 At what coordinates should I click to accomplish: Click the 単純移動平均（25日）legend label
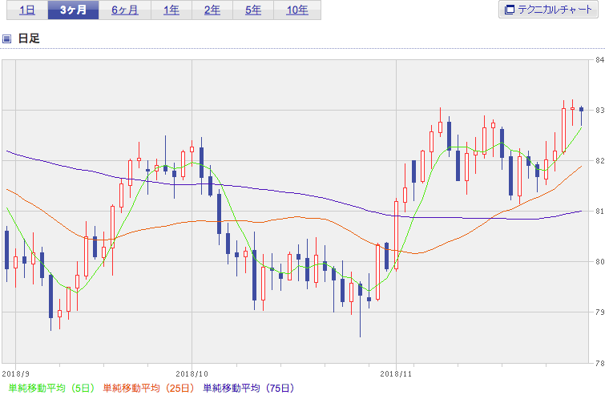click(148, 388)
